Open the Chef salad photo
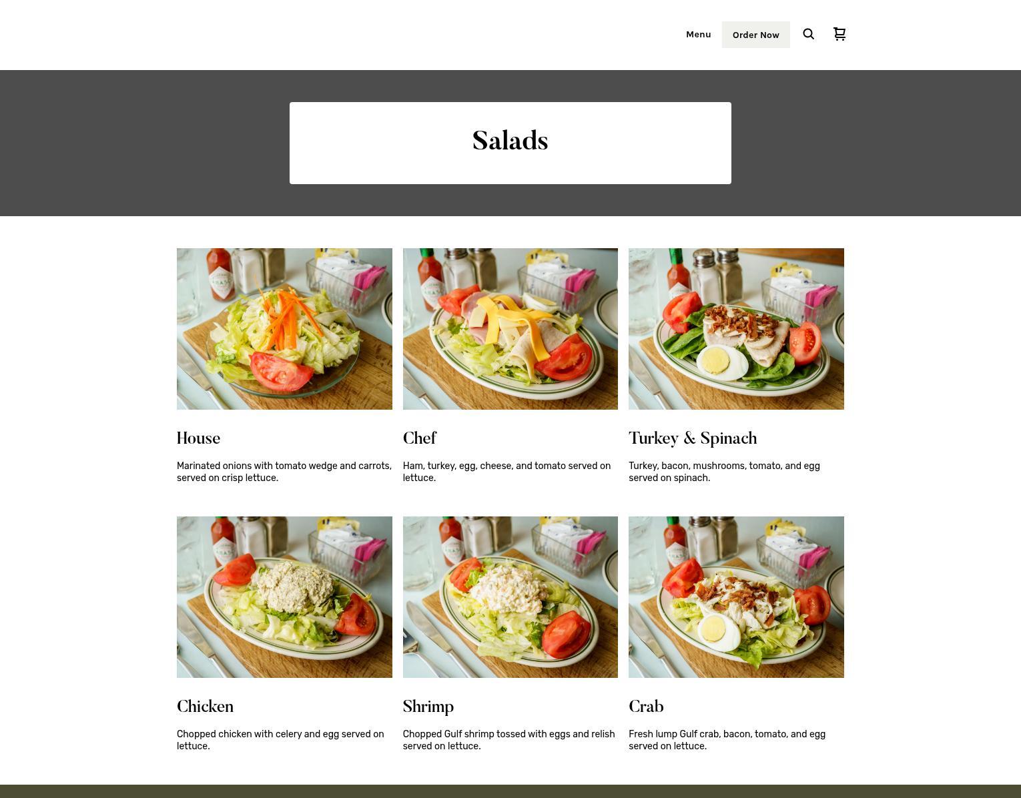Viewport: 1021px width, 798px height. [510, 329]
